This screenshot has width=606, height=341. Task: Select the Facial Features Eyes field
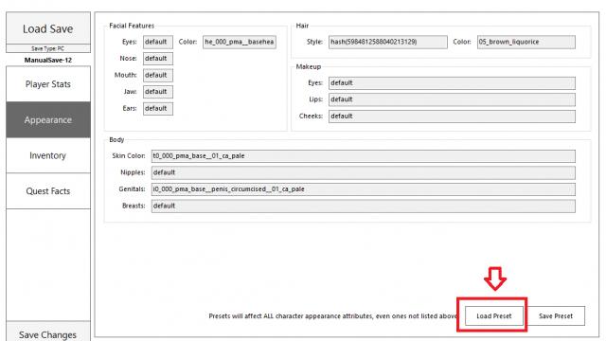click(158, 42)
